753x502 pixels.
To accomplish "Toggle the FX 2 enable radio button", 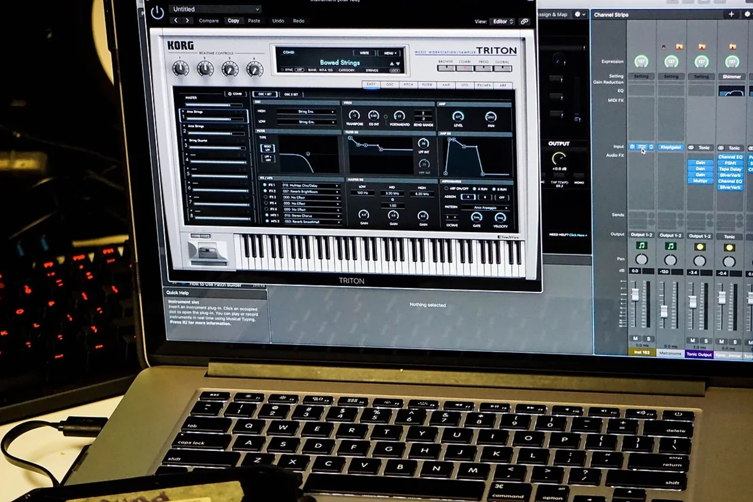I will 265,191.
